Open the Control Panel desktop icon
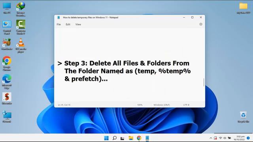Screen dimensions: 253x142 pyautogui.click(x=7, y=27)
